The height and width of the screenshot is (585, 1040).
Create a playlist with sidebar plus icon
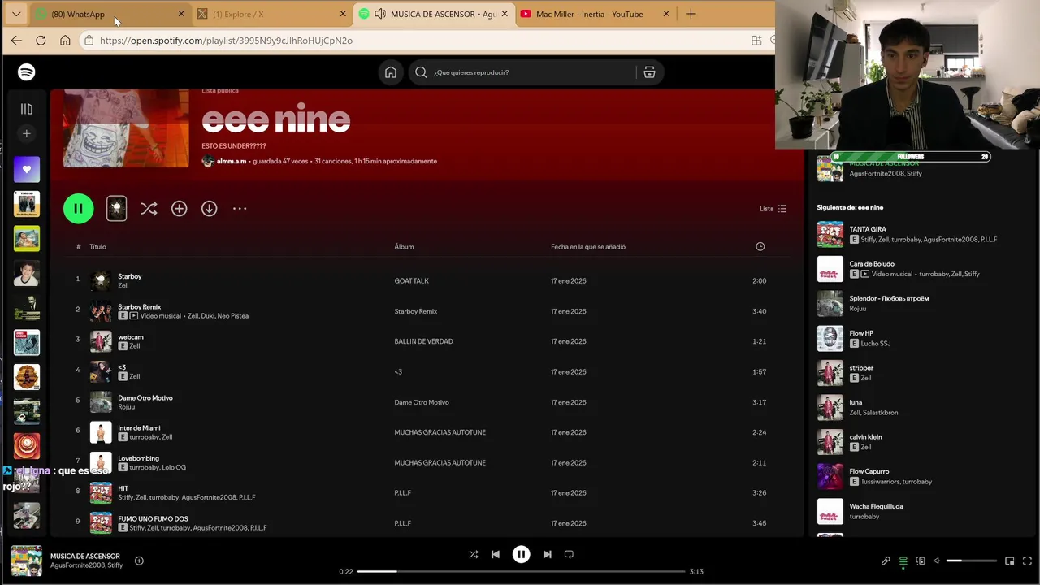tap(26, 133)
